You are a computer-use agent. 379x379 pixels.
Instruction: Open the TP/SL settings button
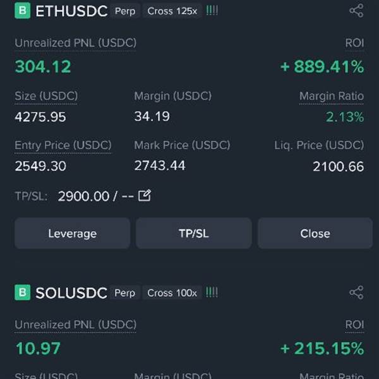click(194, 233)
